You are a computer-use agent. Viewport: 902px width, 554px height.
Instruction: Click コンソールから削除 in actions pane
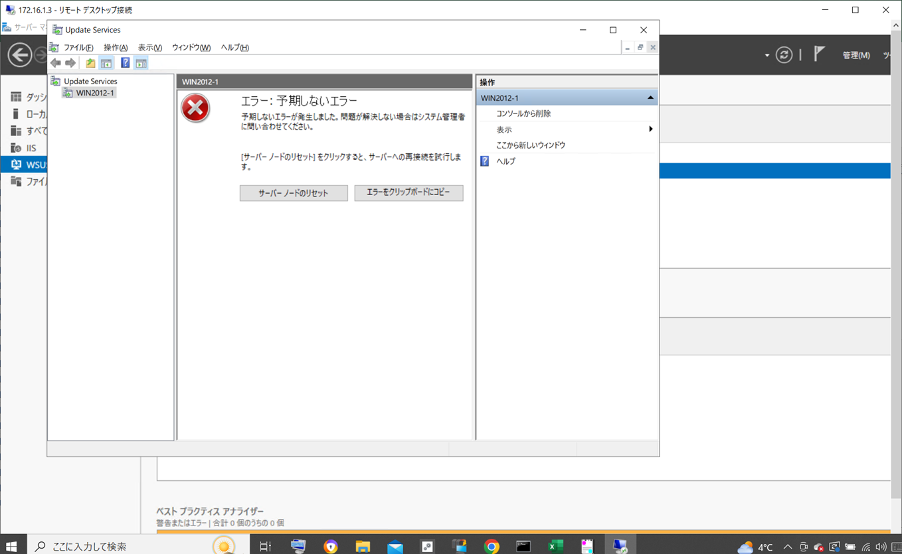coord(523,114)
